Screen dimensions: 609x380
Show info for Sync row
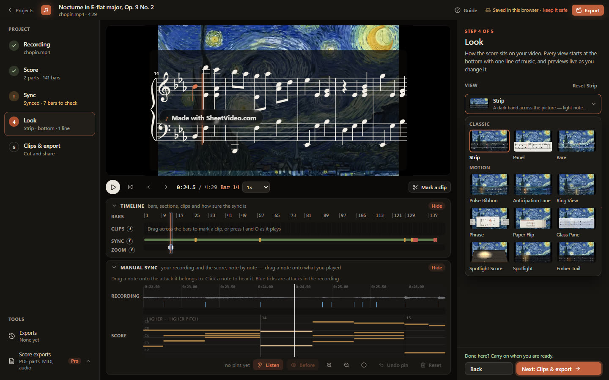130,241
